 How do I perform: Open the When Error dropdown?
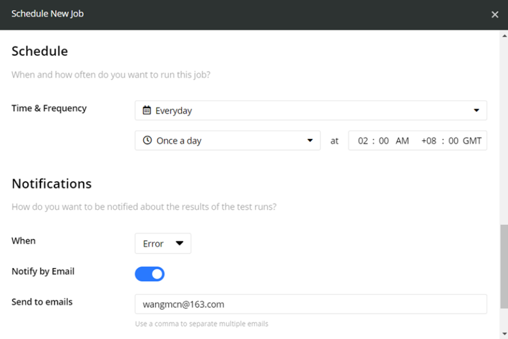click(163, 243)
